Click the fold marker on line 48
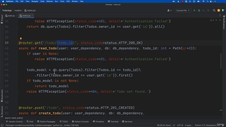 click(18, 92)
